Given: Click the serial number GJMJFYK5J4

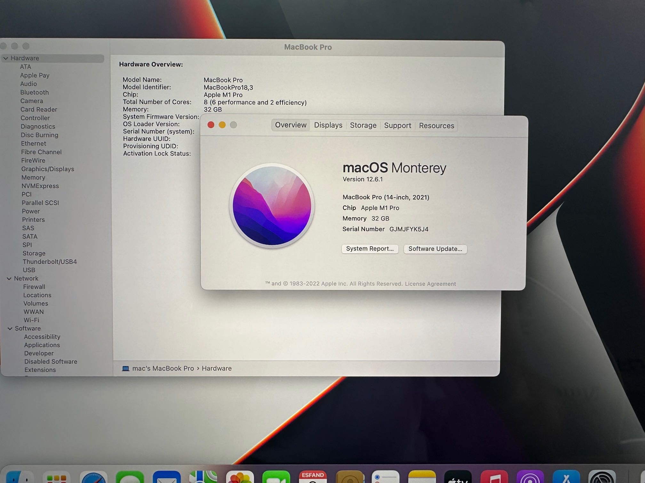Looking at the screenshot, I should pos(409,229).
